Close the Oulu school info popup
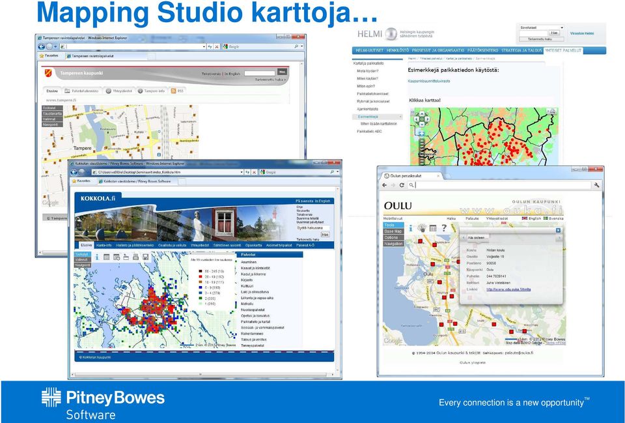The image size is (625, 423). click(558, 230)
